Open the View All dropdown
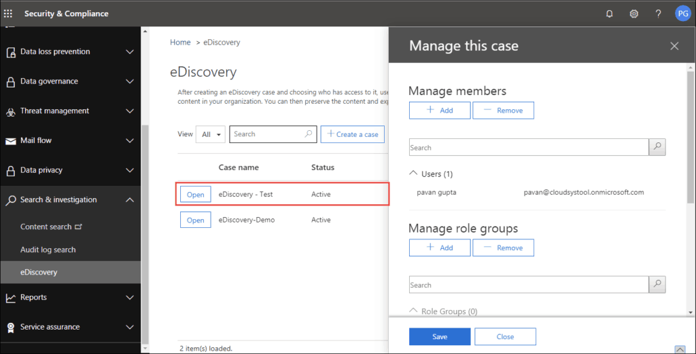 click(x=211, y=134)
